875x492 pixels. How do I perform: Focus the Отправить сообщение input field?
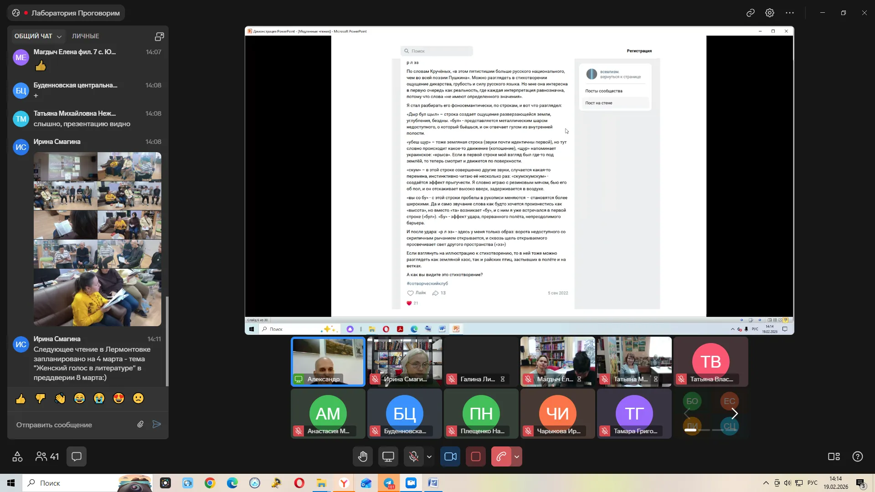(73, 425)
